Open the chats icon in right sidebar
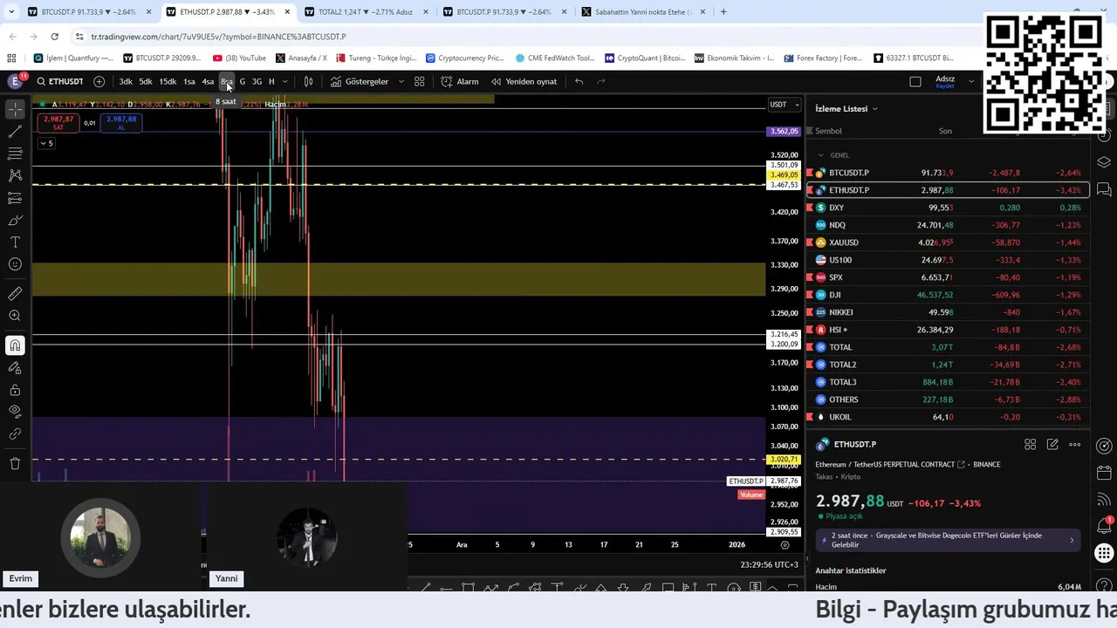This screenshot has width=1117, height=628. point(1104,189)
